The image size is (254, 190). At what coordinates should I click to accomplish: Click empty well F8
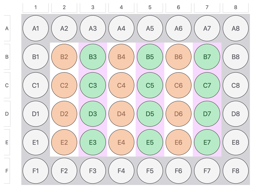click(x=236, y=171)
